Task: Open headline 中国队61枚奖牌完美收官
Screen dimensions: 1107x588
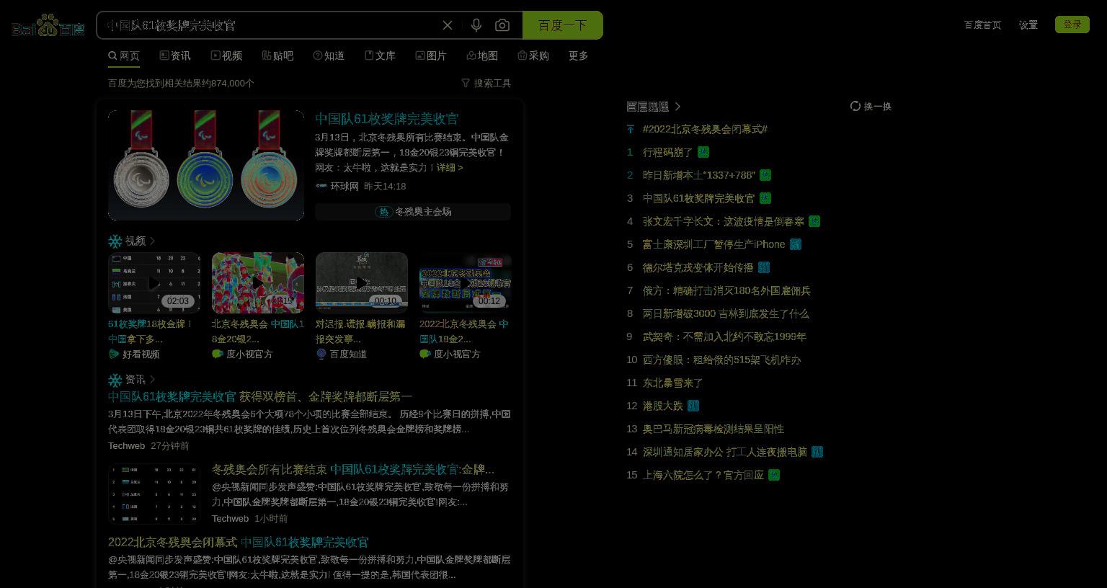Action: pos(386,118)
